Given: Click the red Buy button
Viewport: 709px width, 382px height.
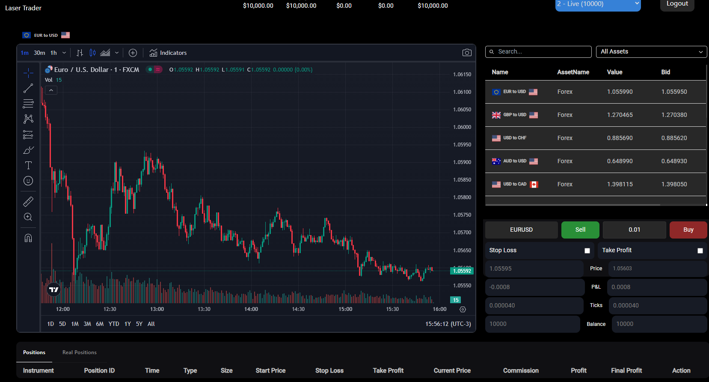Looking at the screenshot, I should tap(688, 230).
